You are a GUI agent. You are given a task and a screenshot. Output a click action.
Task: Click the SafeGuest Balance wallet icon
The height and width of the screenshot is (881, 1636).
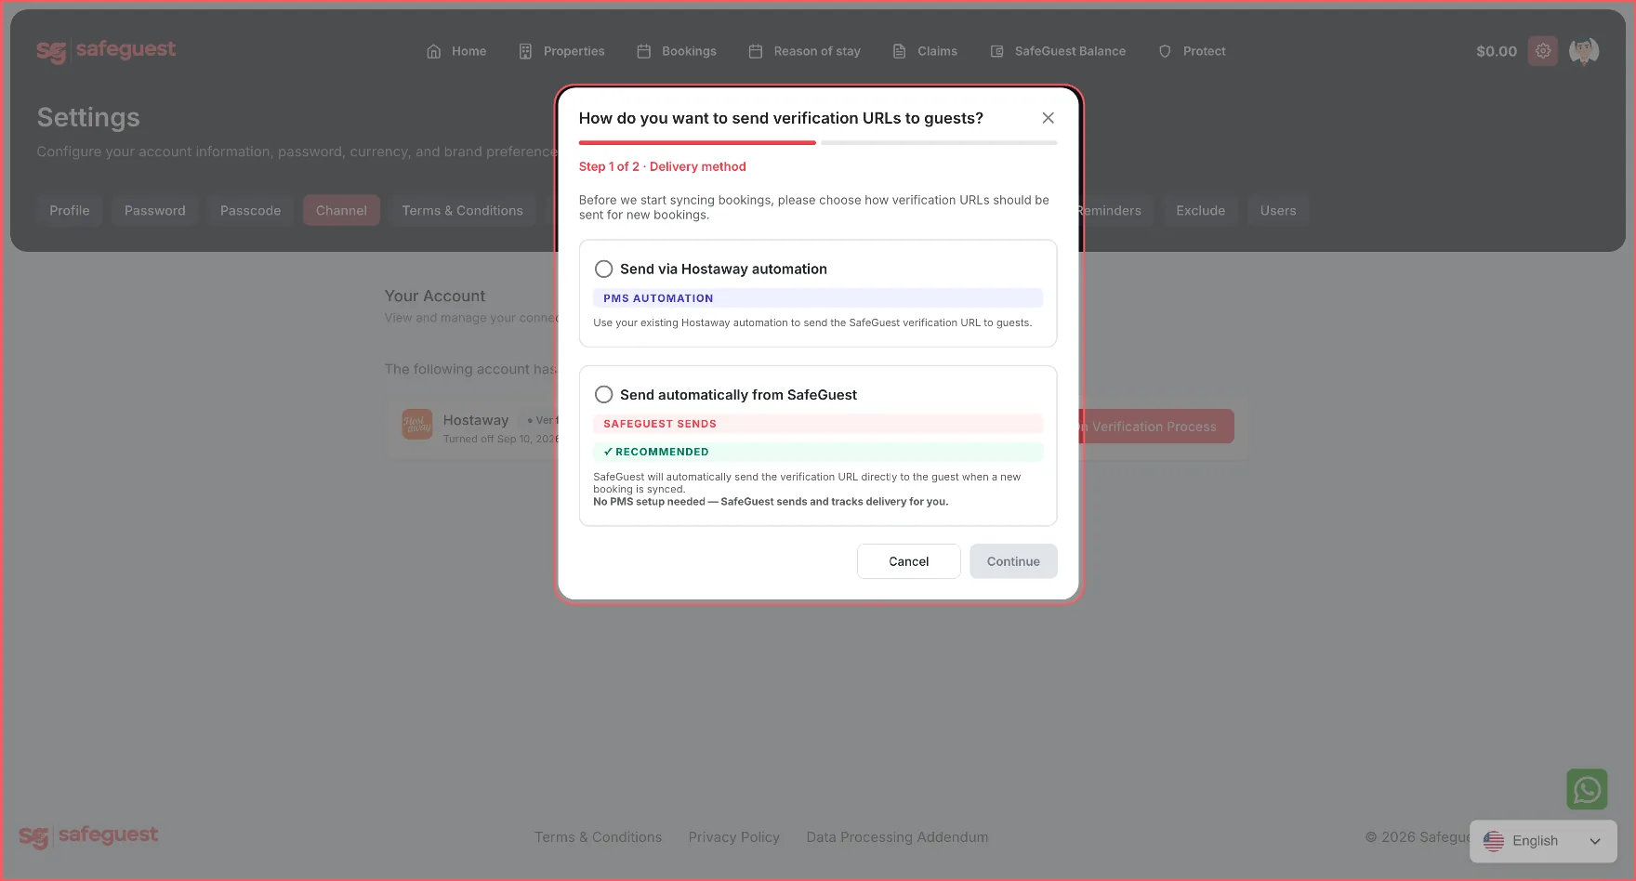(996, 51)
